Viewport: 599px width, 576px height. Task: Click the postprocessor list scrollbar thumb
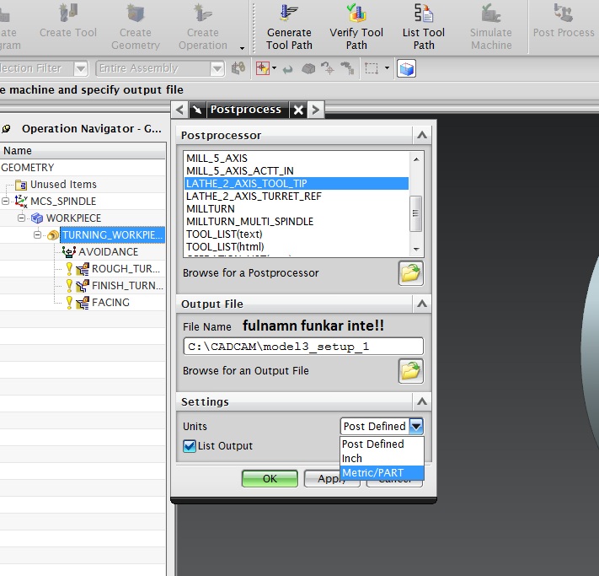(x=415, y=214)
